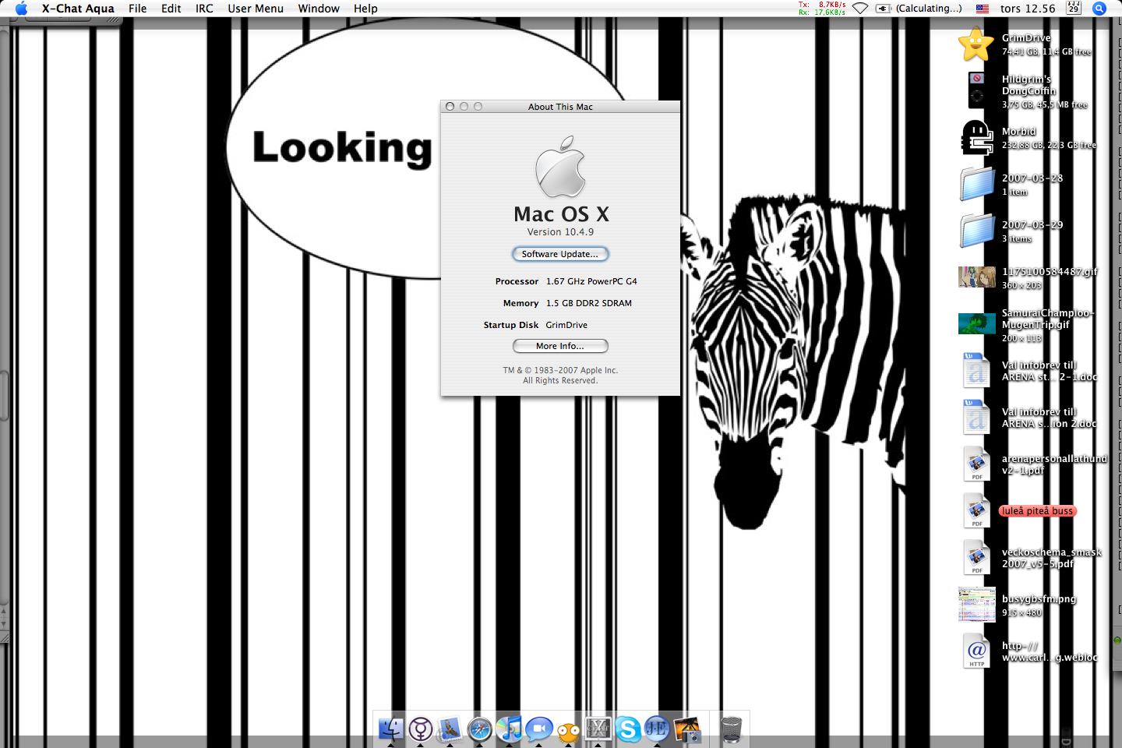Switch to X-Chat via its dock icon
This screenshot has height=748, width=1122.
(x=598, y=729)
